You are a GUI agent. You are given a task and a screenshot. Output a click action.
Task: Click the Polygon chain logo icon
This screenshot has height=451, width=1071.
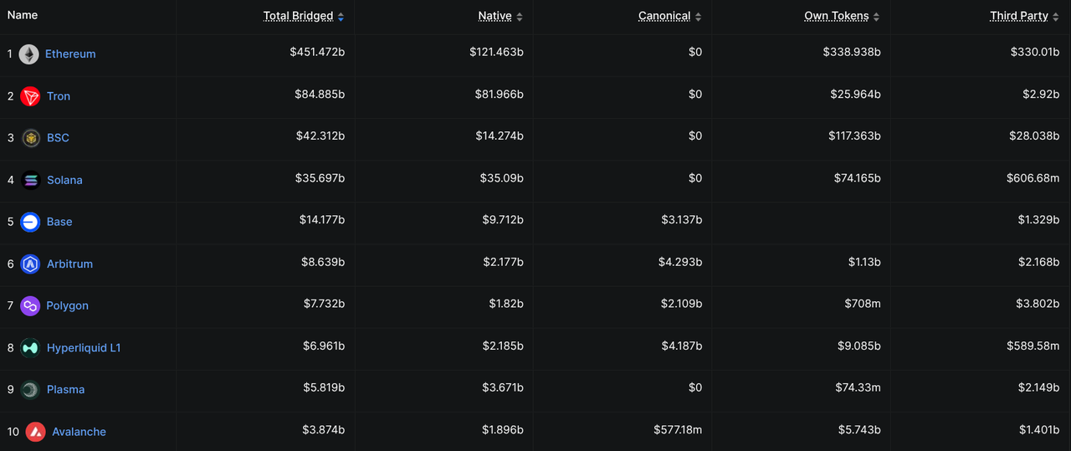point(31,305)
